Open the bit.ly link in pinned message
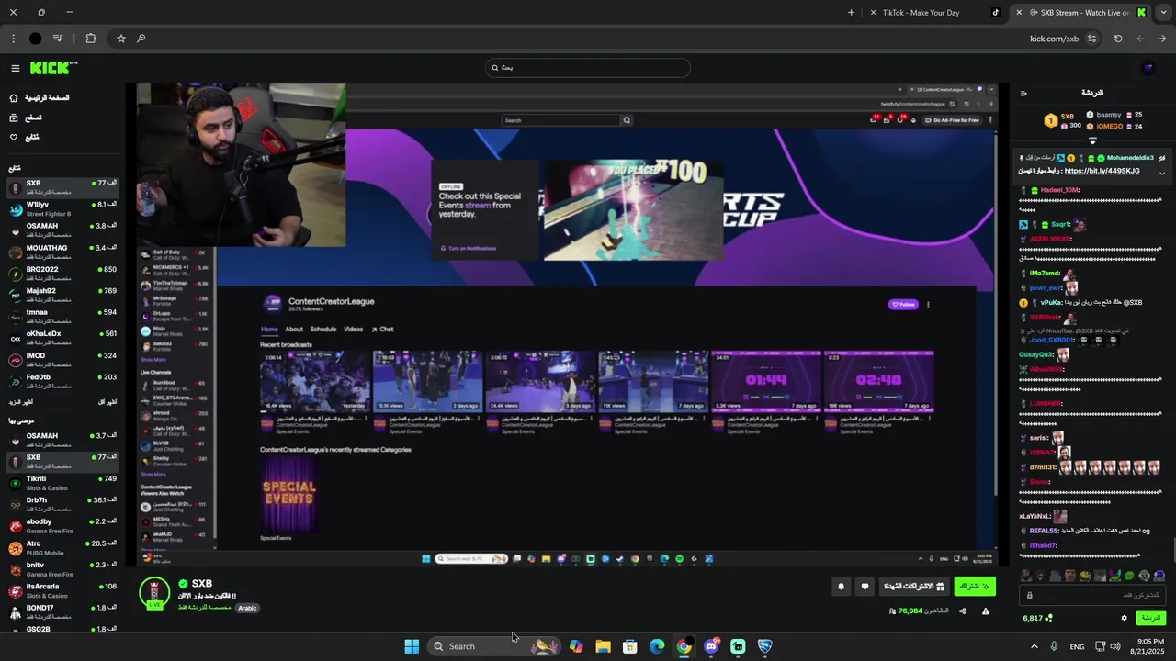 tap(1102, 172)
